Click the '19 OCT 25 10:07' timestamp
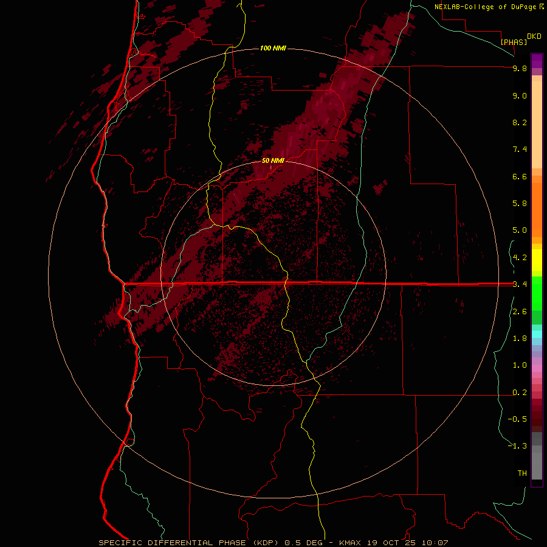547x547 pixels. coord(407,543)
